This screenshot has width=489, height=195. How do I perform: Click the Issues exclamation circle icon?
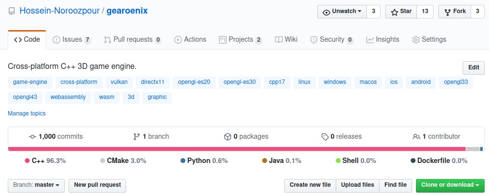coord(56,40)
